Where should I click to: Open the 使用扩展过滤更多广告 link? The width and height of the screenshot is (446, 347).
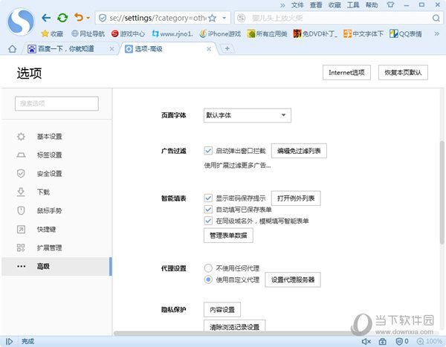(x=237, y=165)
